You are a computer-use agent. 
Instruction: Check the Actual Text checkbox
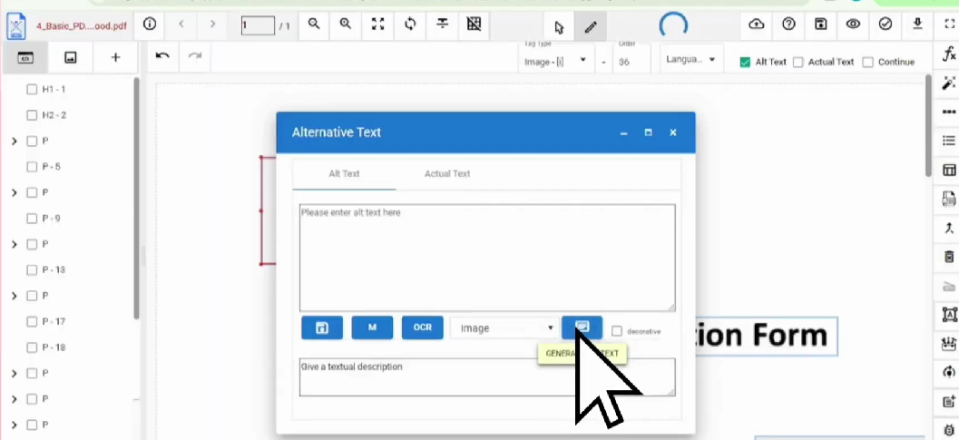point(798,63)
